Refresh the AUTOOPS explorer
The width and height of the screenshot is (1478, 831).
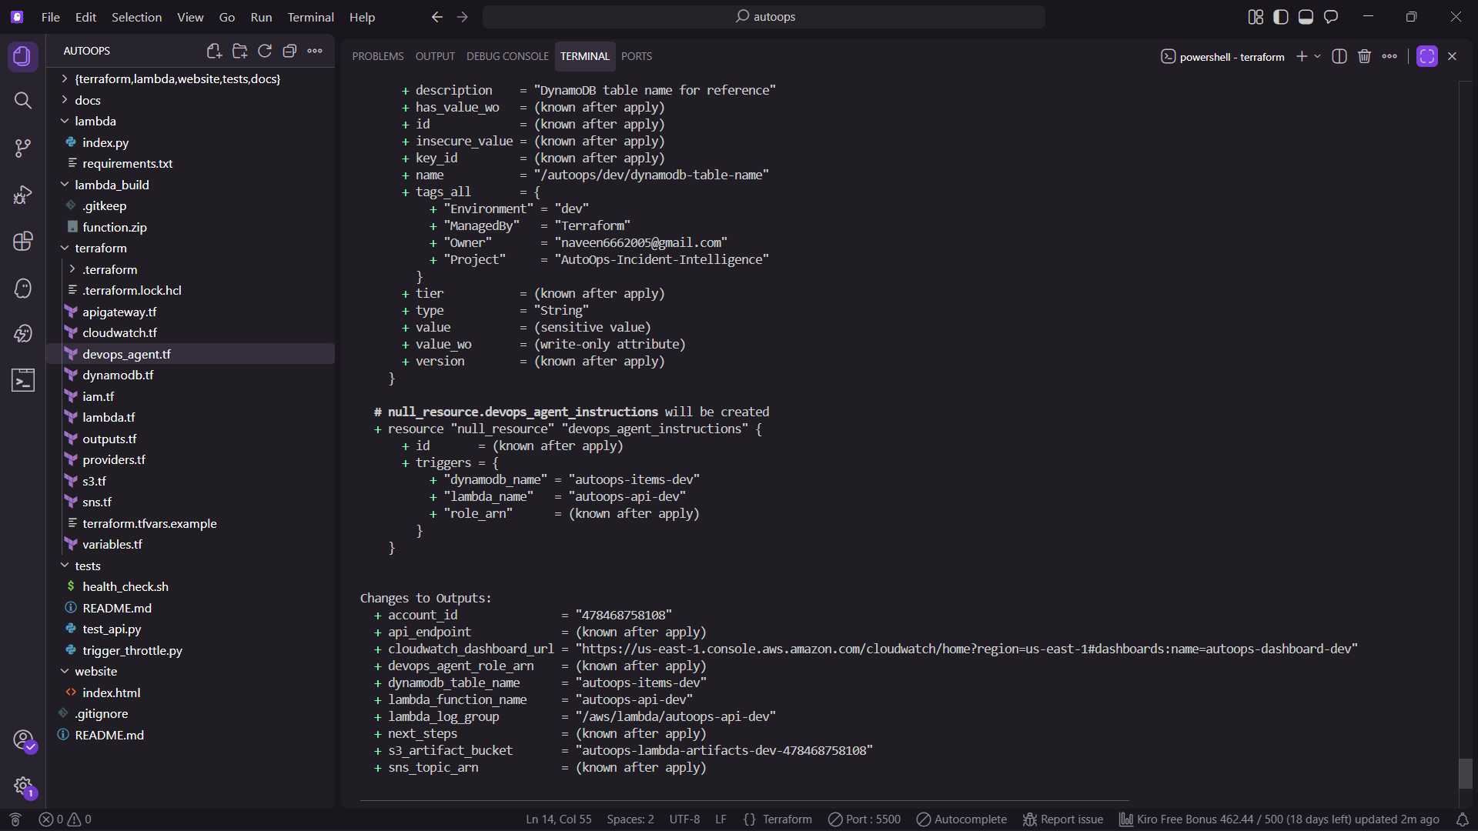coord(265,51)
